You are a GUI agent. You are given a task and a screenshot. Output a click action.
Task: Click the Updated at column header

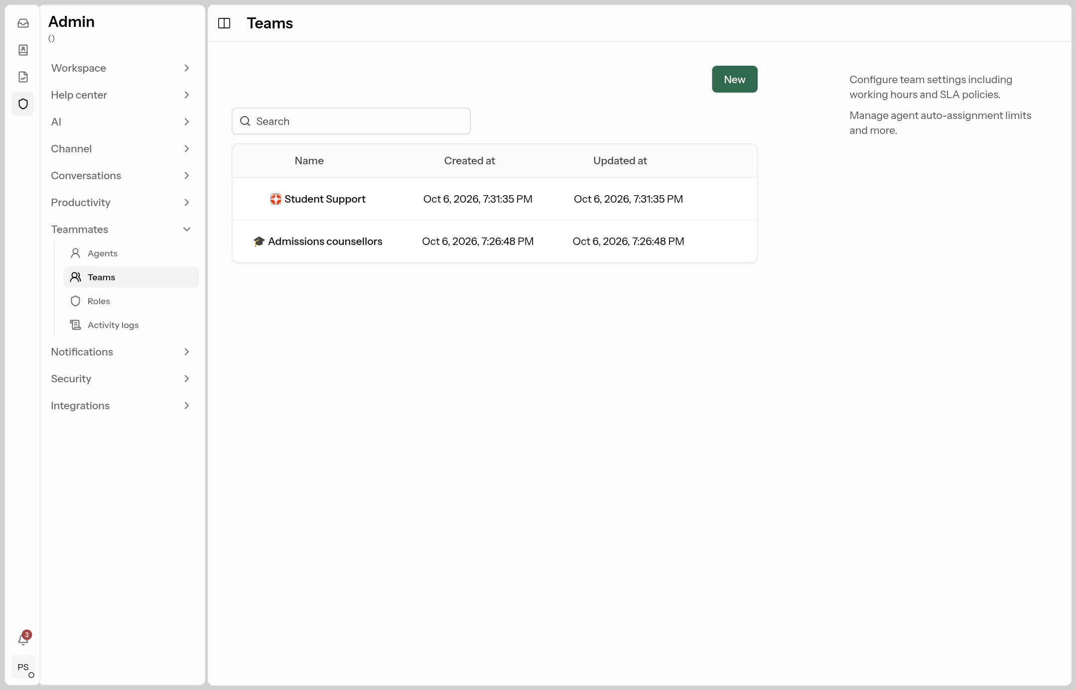coord(620,161)
